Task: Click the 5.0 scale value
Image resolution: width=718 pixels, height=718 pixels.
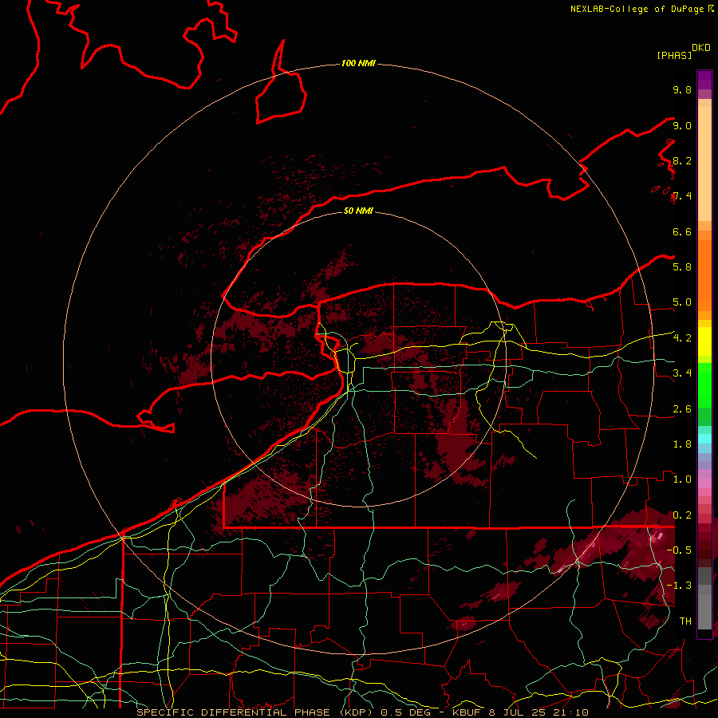Action: click(x=682, y=302)
